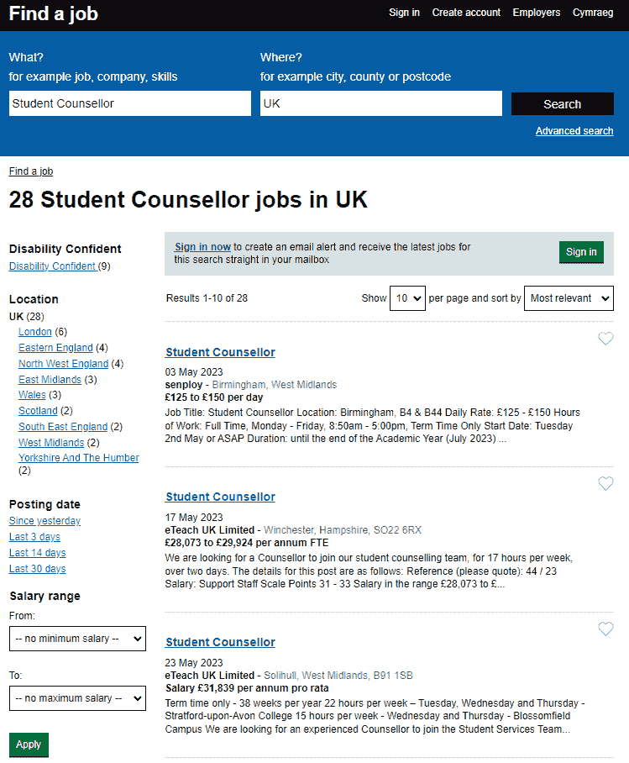Click the green Sign in button
This screenshot has height=763, width=629.
(581, 252)
